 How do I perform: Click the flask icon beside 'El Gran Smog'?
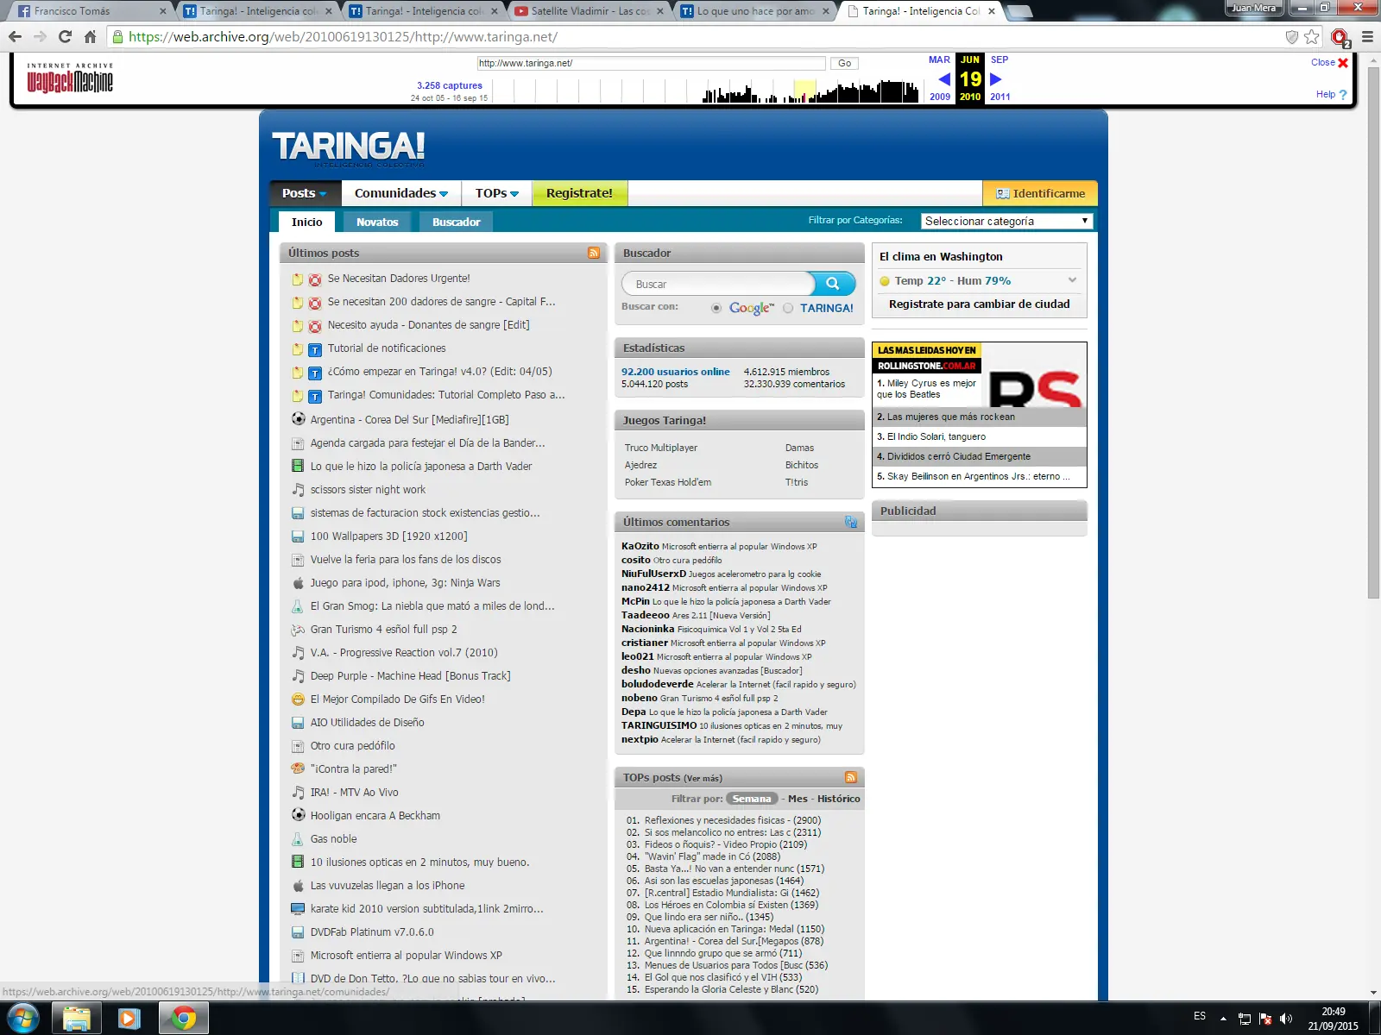point(298,605)
